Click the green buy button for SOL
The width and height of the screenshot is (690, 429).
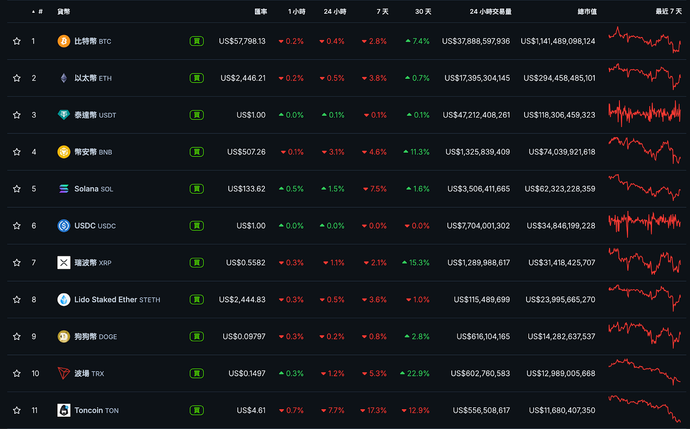pyautogui.click(x=197, y=189)
